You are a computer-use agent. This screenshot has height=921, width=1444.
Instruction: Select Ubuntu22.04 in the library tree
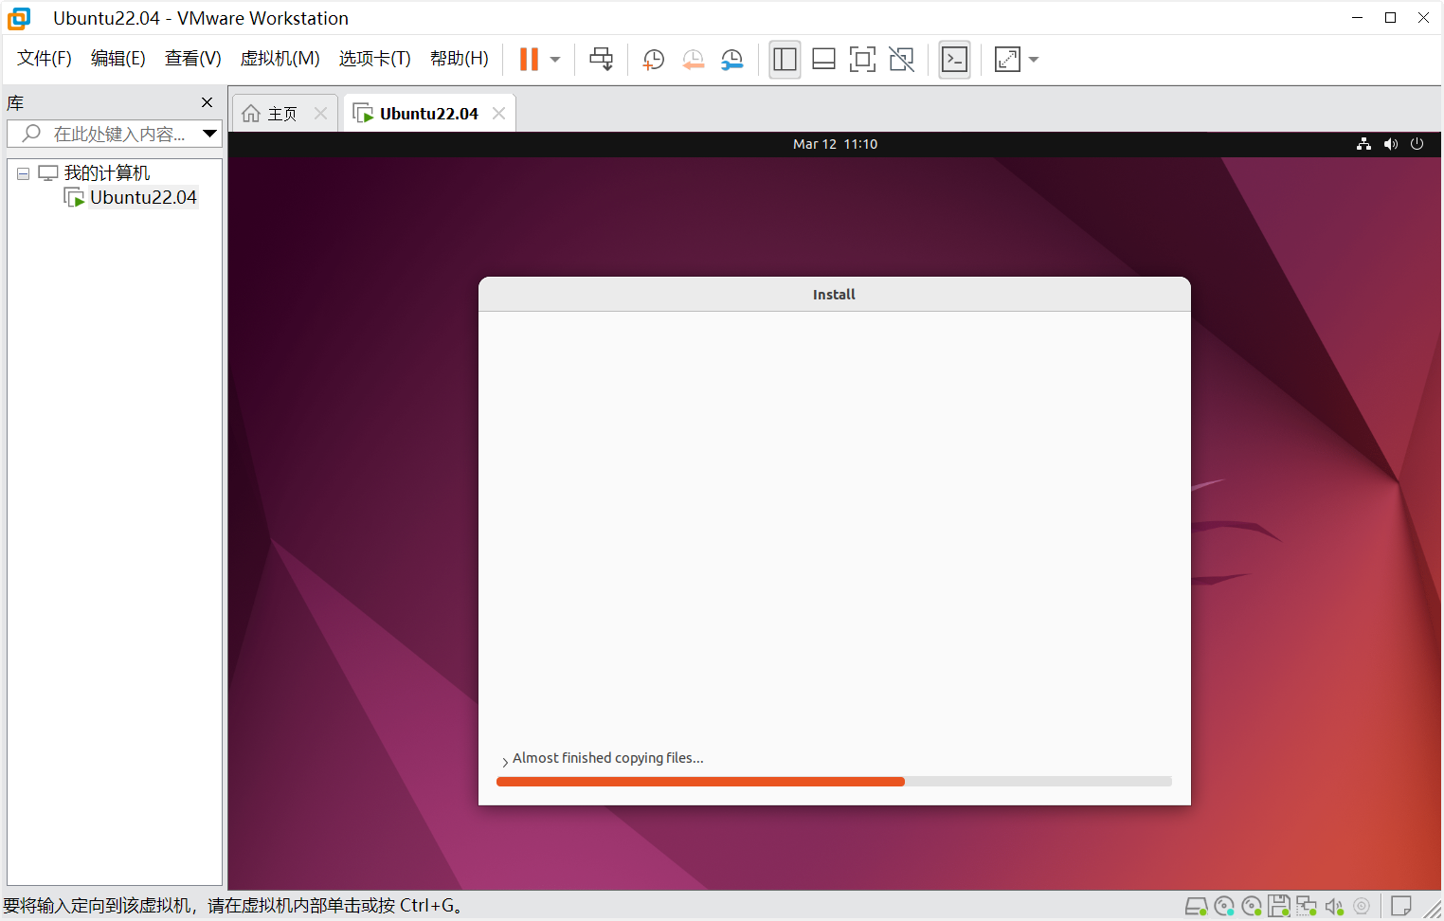coord(142,197)
